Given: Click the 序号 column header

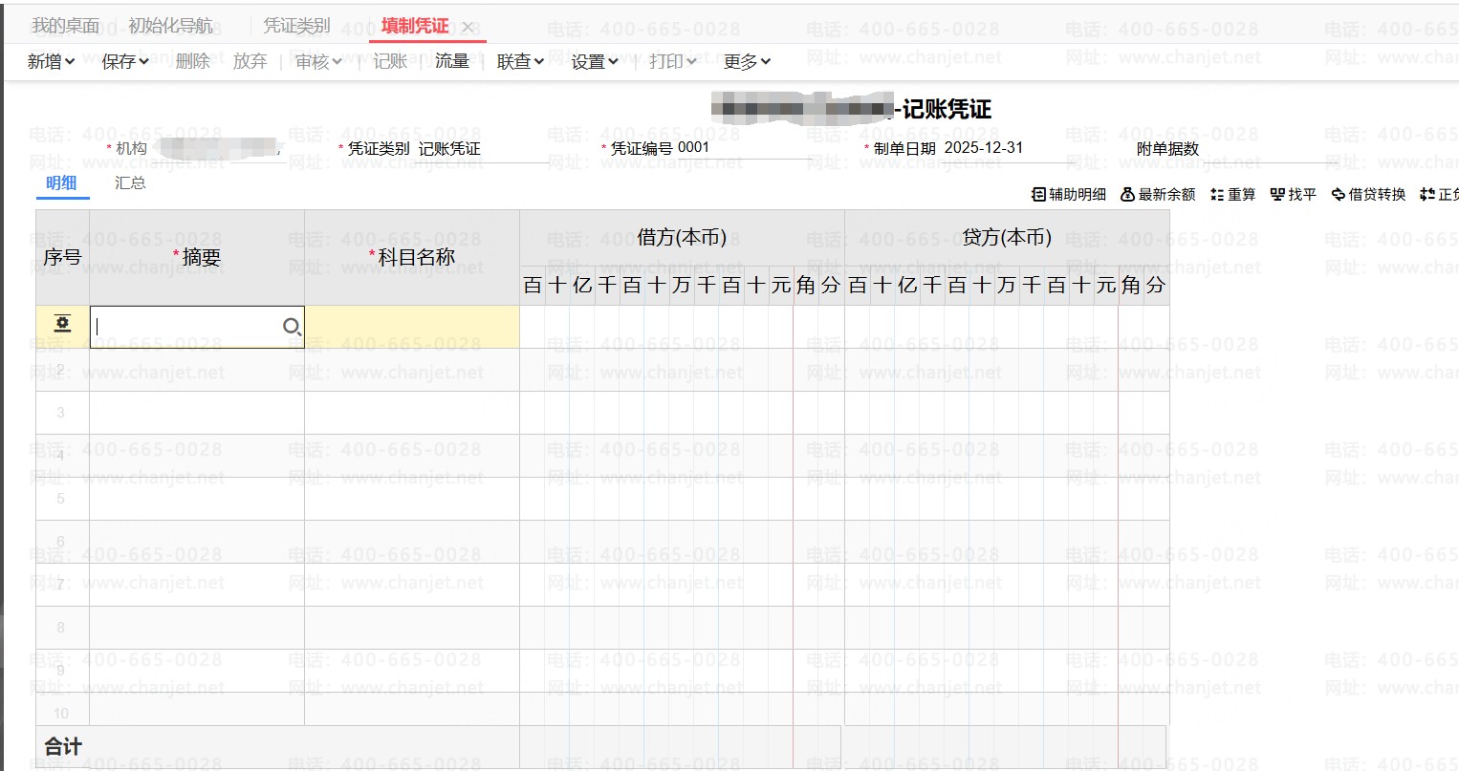Looking at the screenshot, I should click(62, 258).
